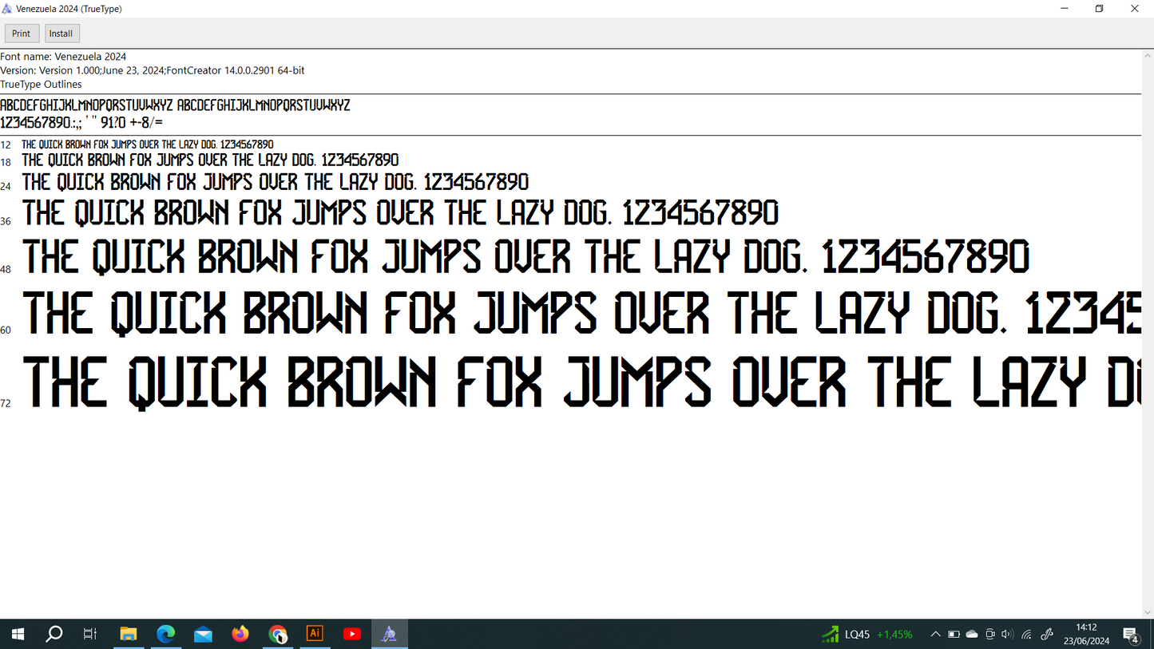Switch to Firefox on the taskbar

[240, 634]
